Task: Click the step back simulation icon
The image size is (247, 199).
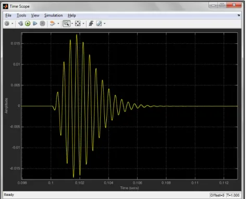Action: coord(20,23)
